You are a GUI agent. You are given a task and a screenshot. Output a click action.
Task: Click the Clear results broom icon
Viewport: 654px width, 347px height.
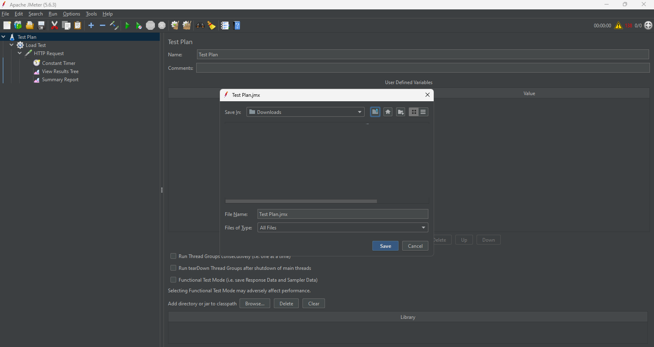click(x=175, y=25)
